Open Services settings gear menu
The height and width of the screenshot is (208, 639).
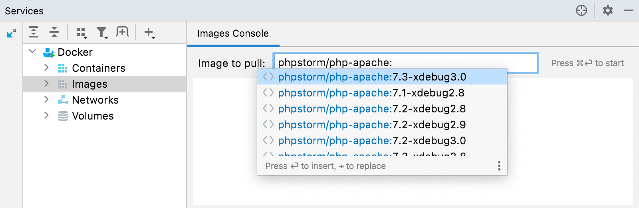tap(607, 10)
